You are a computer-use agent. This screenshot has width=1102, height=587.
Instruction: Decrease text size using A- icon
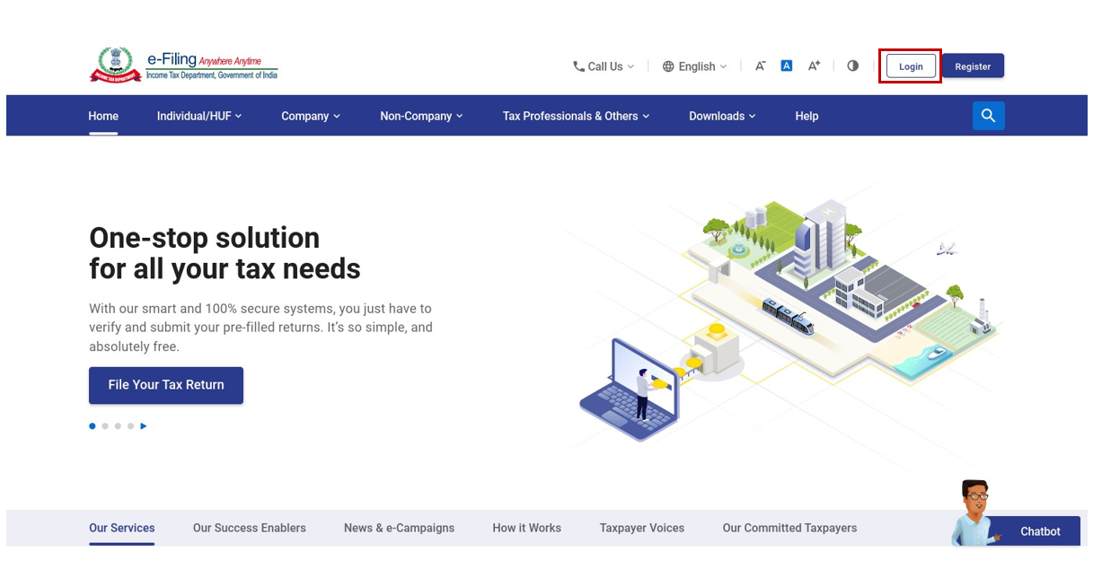(x=760, y=66)
